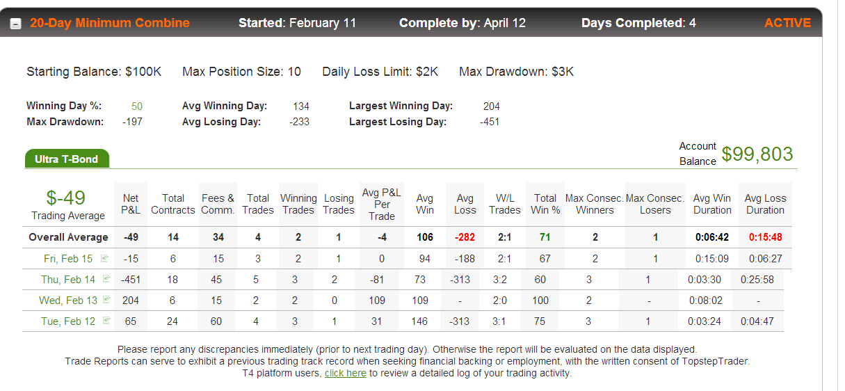Select the Ultra T-Bond tab

[67, 159]
